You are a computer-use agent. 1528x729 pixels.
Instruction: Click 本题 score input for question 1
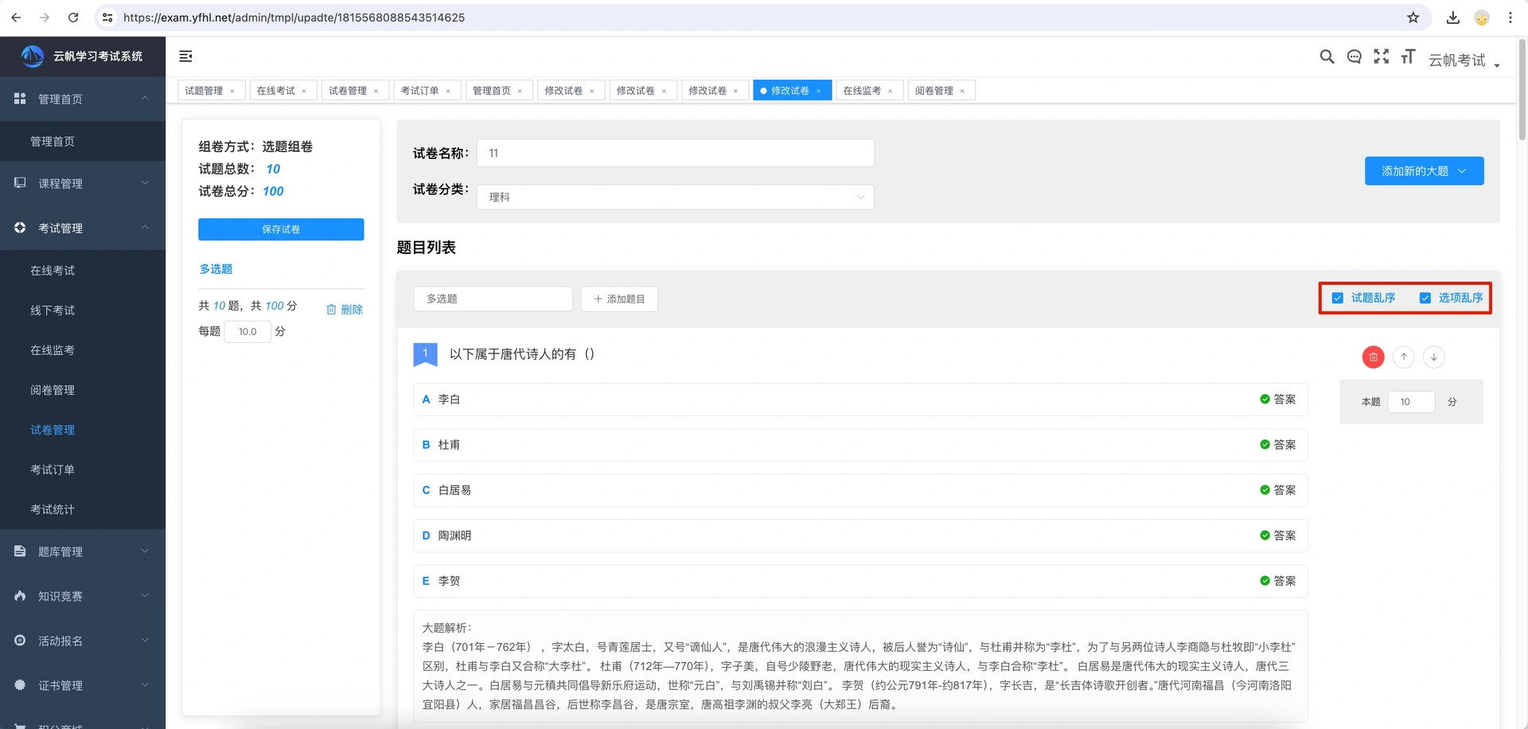tap(1411, 402)
